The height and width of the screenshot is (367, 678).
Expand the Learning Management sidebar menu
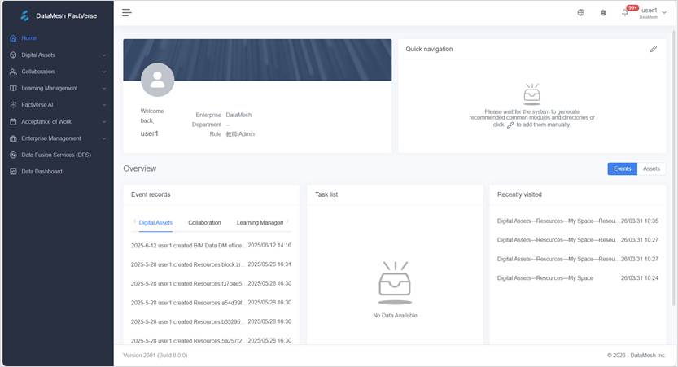(57, 88)
